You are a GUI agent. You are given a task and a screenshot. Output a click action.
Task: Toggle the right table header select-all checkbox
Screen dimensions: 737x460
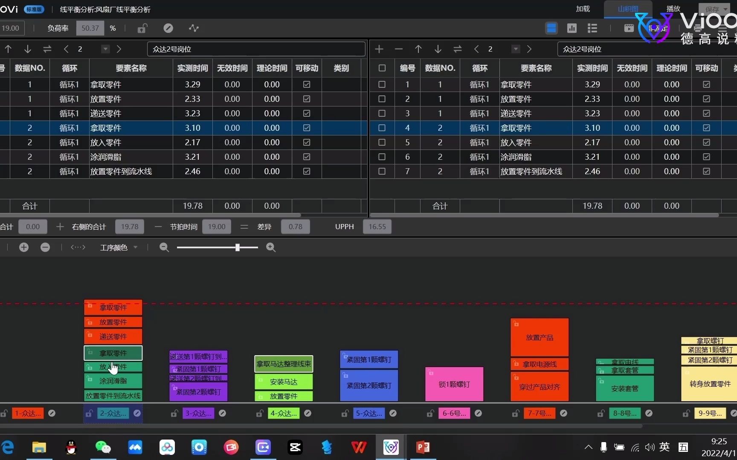pyautogui.click(x=382, y=68)
